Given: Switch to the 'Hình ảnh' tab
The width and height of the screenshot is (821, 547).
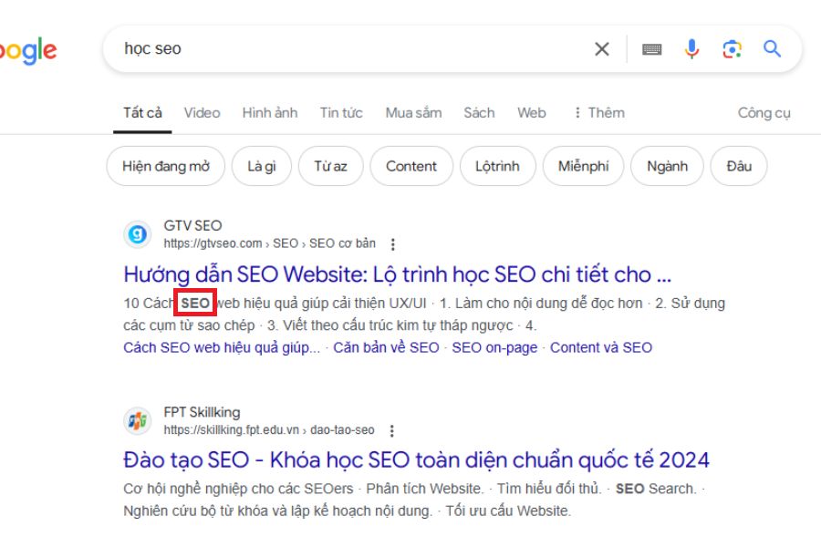Looking at the screenshot, I should (x=269, y=112).
